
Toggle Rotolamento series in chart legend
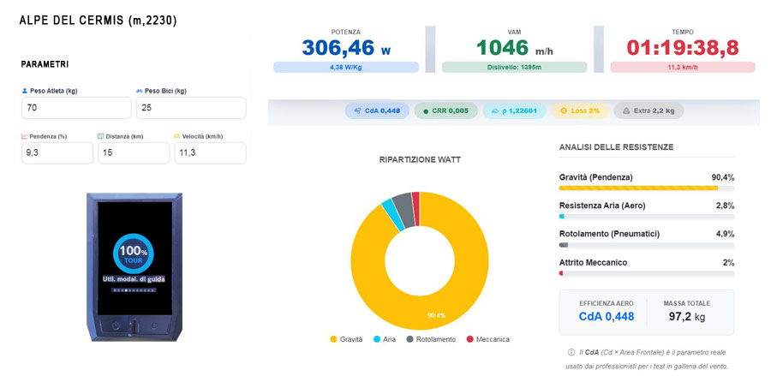pos(431,339)
